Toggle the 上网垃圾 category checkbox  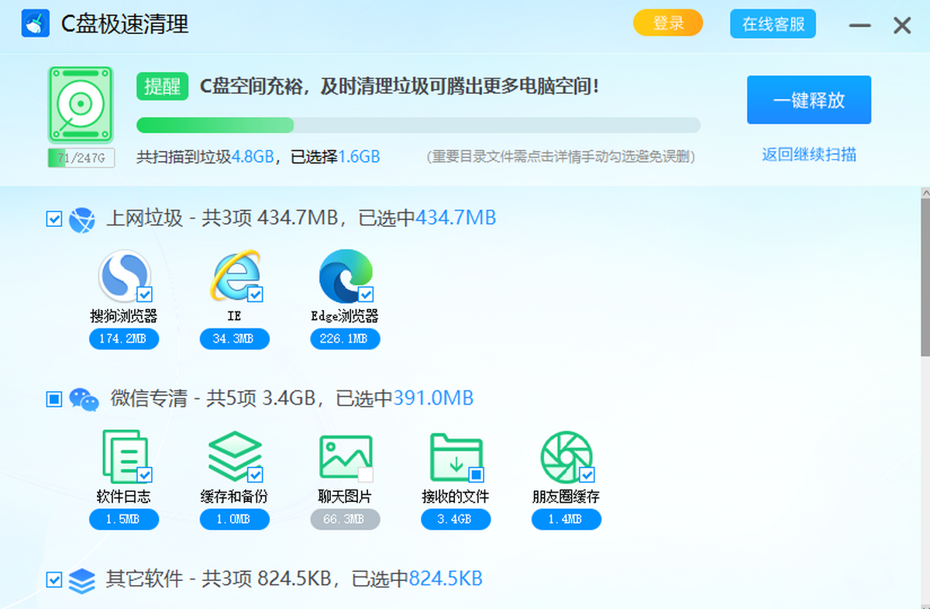(53, 219)
